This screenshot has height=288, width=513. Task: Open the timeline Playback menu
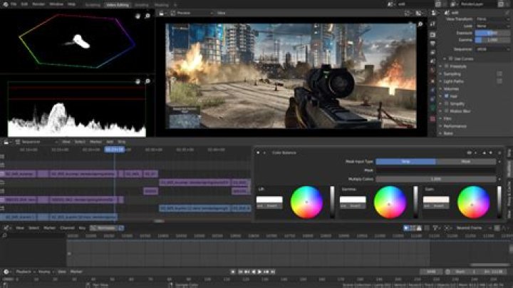click(x=24, y=272)
